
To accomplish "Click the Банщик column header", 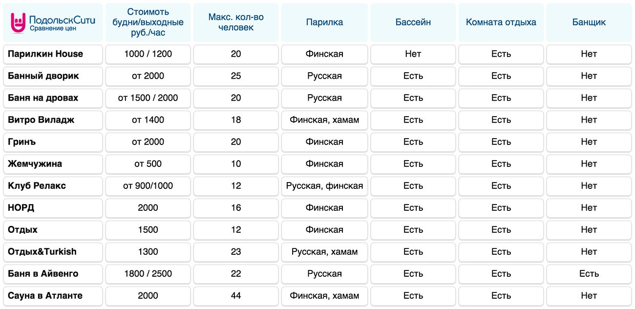I will tap(589, 22).
